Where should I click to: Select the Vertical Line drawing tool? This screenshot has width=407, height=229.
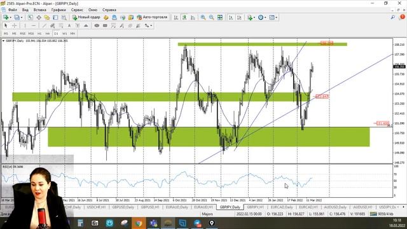[25, 25]
